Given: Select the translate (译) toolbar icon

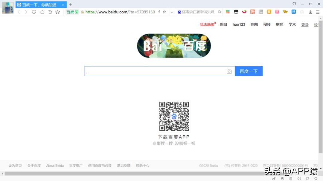Looking at the screenshot, I should 294,12.
